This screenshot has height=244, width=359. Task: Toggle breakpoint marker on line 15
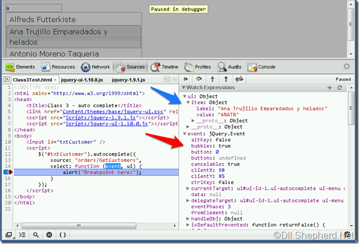(8, 172)
